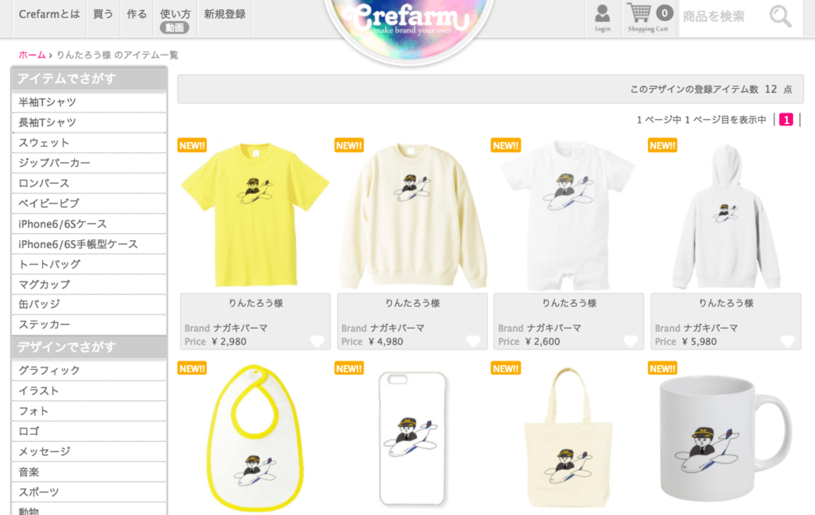Click the Login person icon

tap(602, 18)
